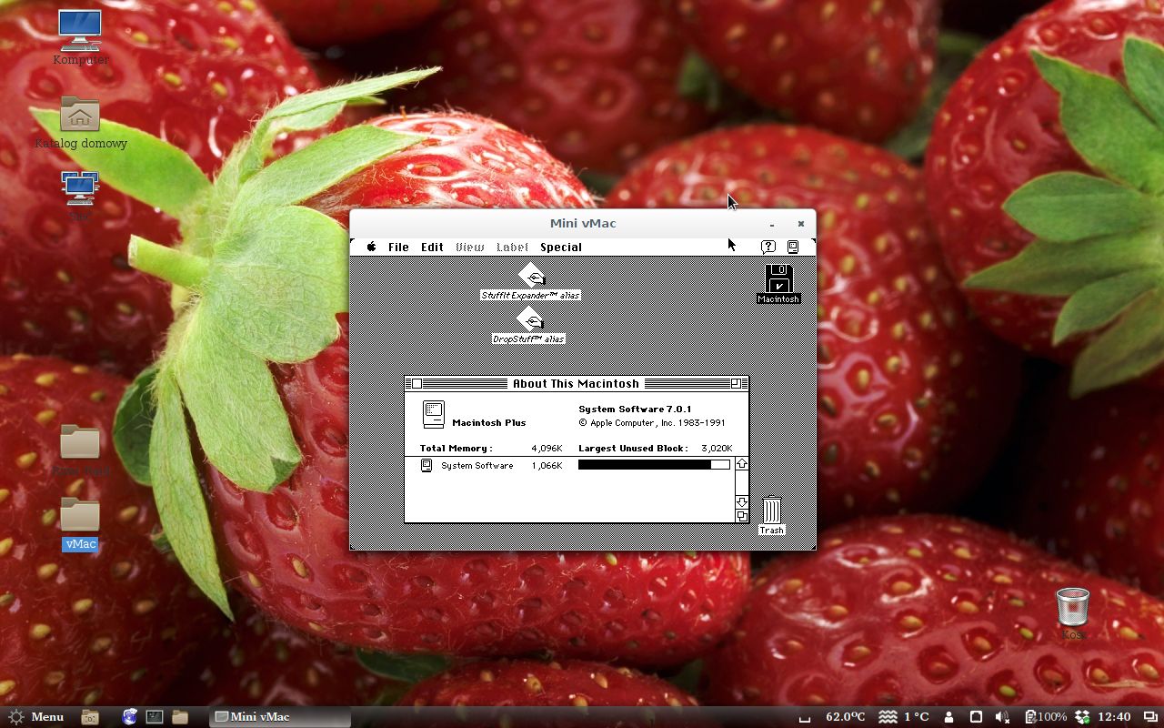Click the '4,096K' total memory value
1164x728 pixels.
[547, 448]
